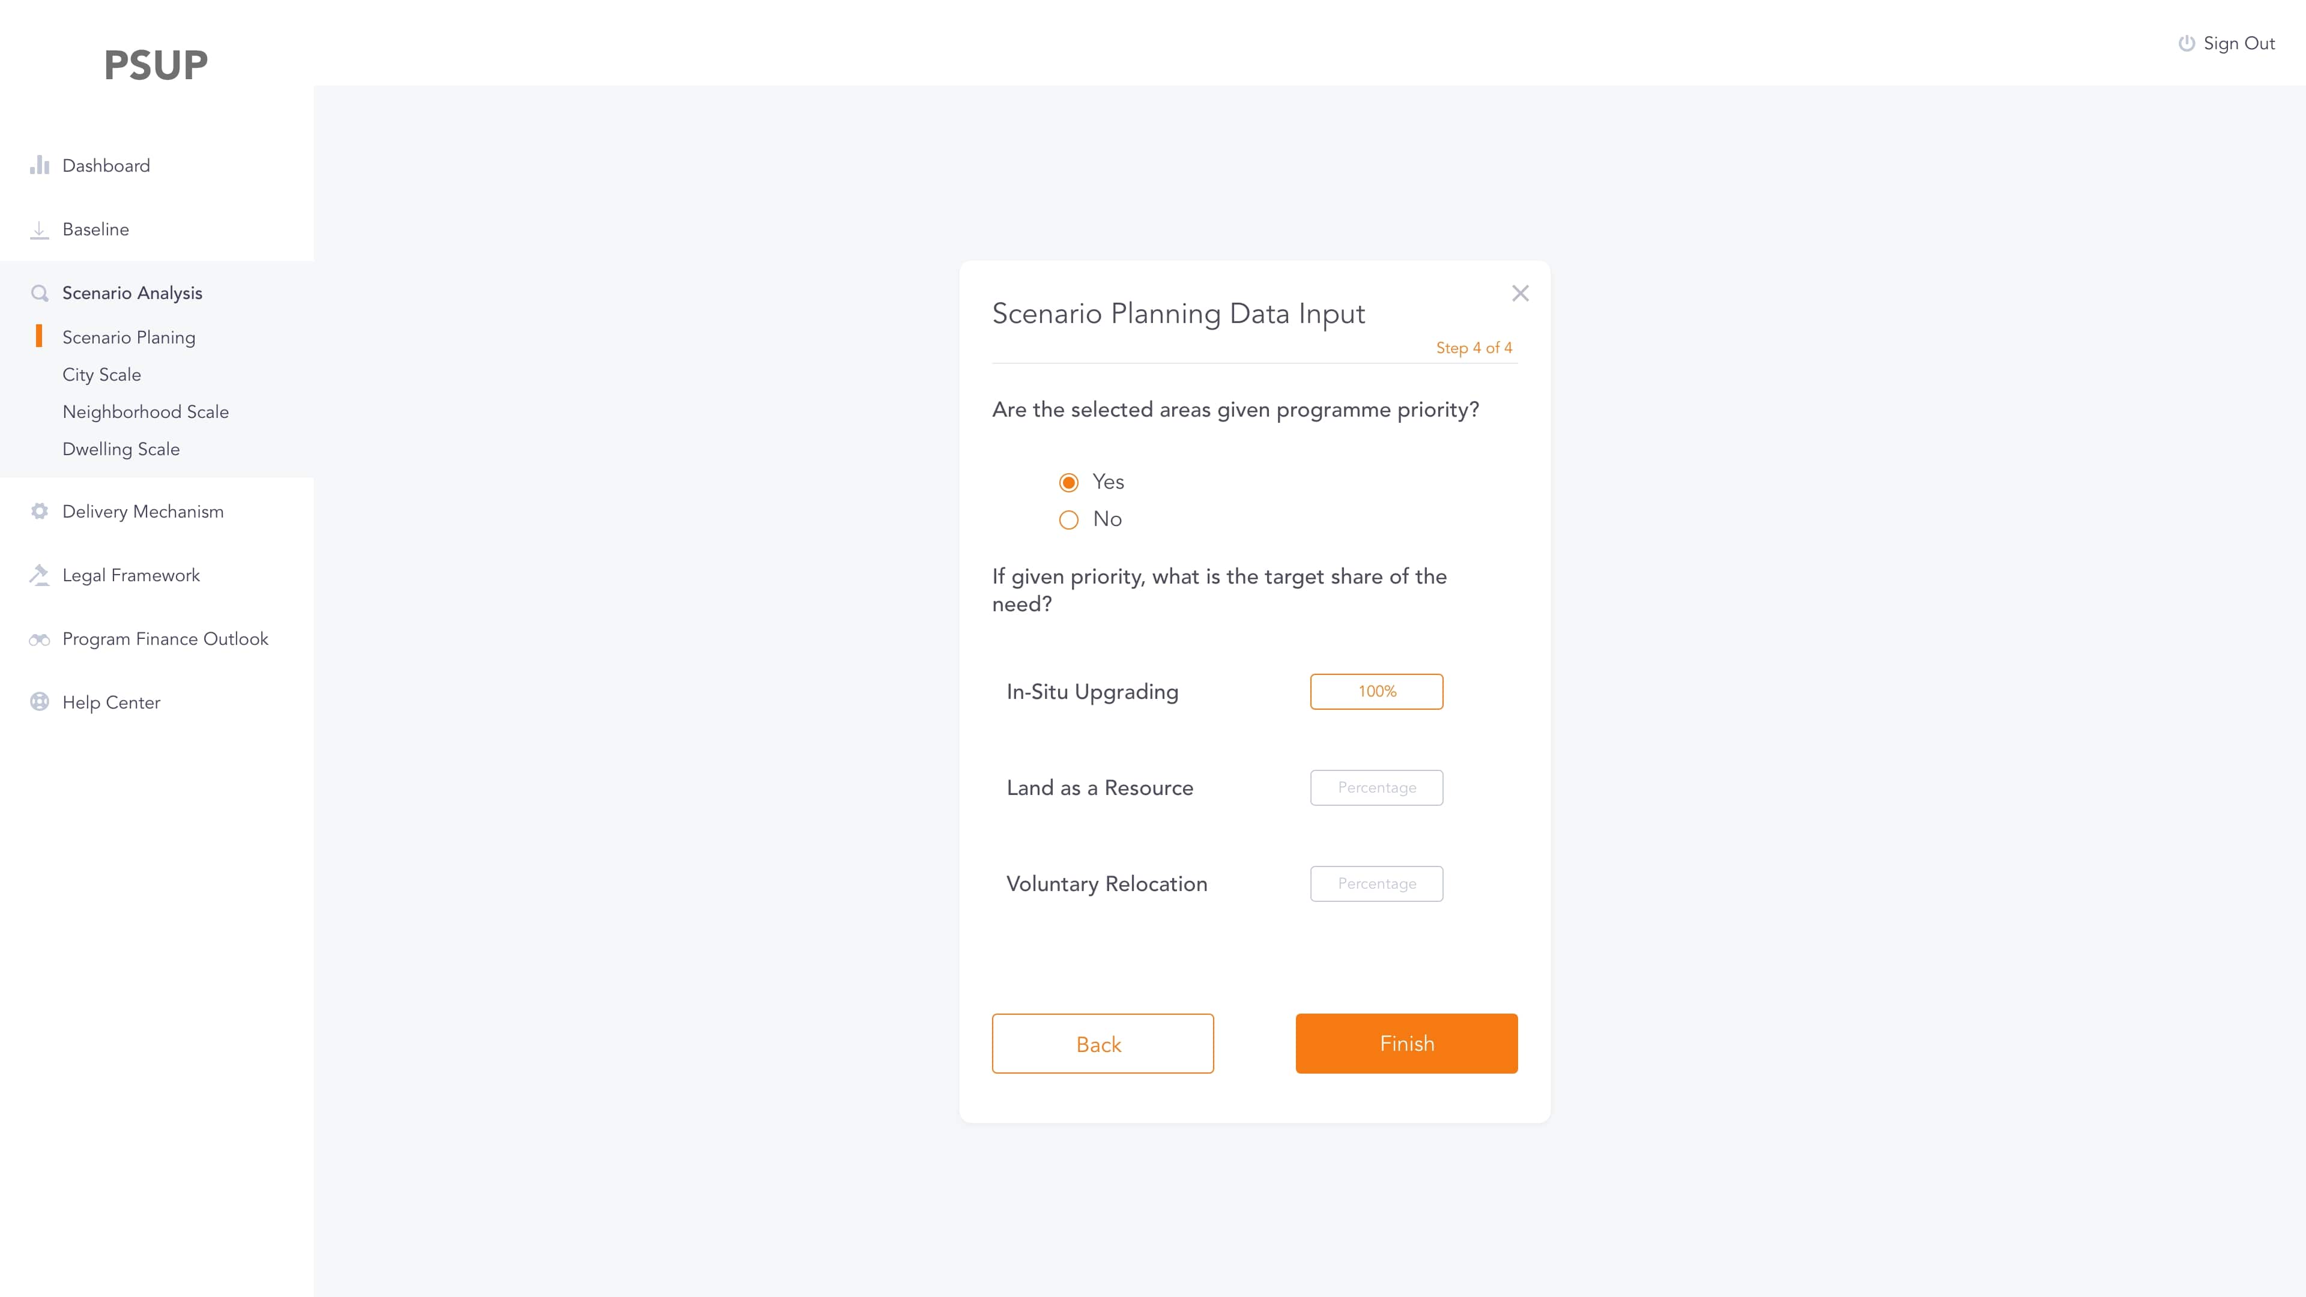Image resolution: width=2306 pixels, height=1297 pixels.
Task: Click the Baseline download icon
Action: click(40, 230)
